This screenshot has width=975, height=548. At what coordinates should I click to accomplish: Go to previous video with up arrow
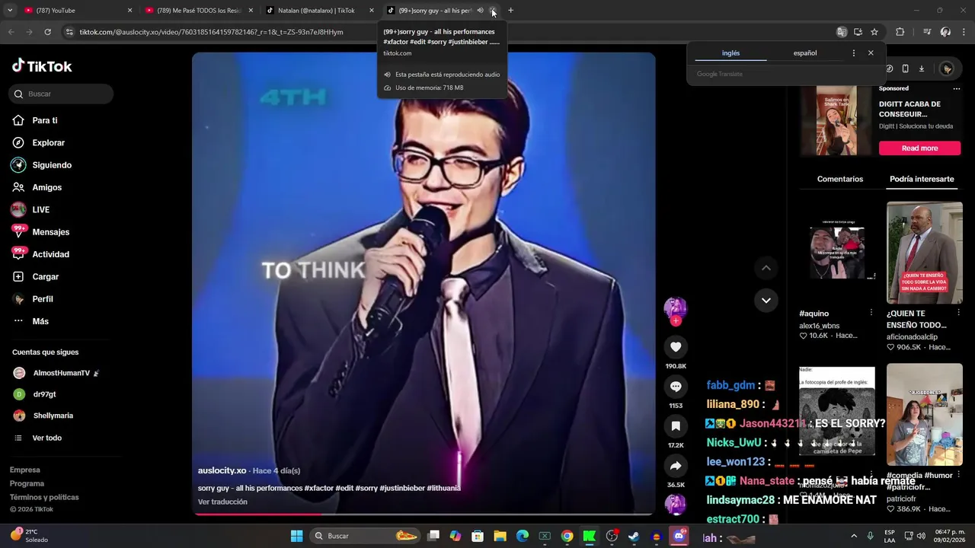766,268
